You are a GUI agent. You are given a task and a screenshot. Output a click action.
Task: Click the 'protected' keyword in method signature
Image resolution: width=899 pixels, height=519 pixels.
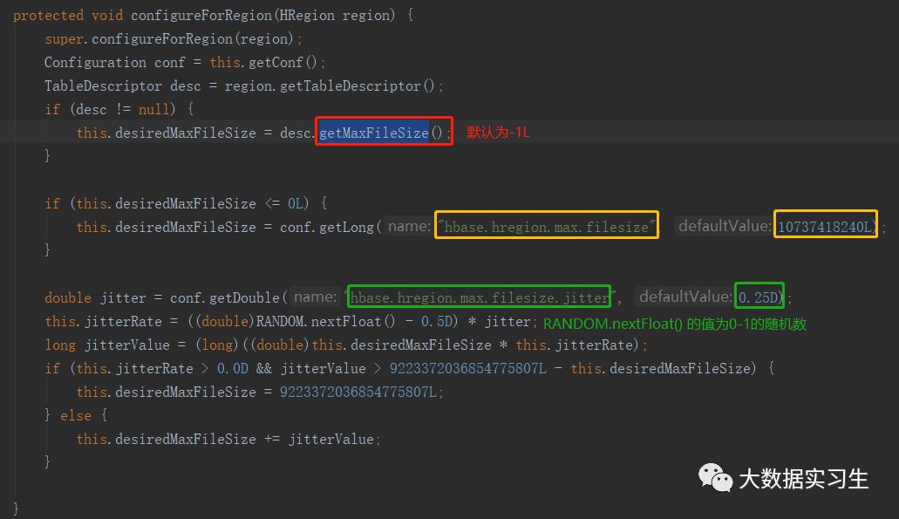coord(48,16)
